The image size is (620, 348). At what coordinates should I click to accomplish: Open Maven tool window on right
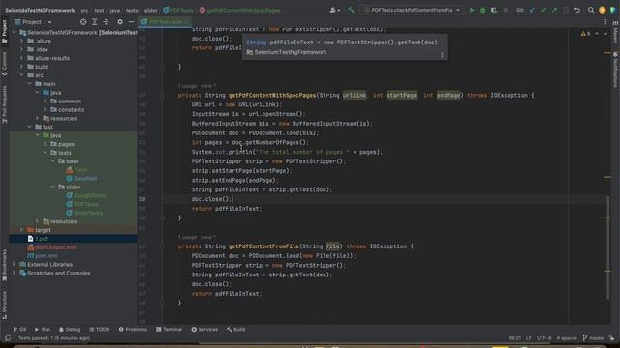coord(615,32)
